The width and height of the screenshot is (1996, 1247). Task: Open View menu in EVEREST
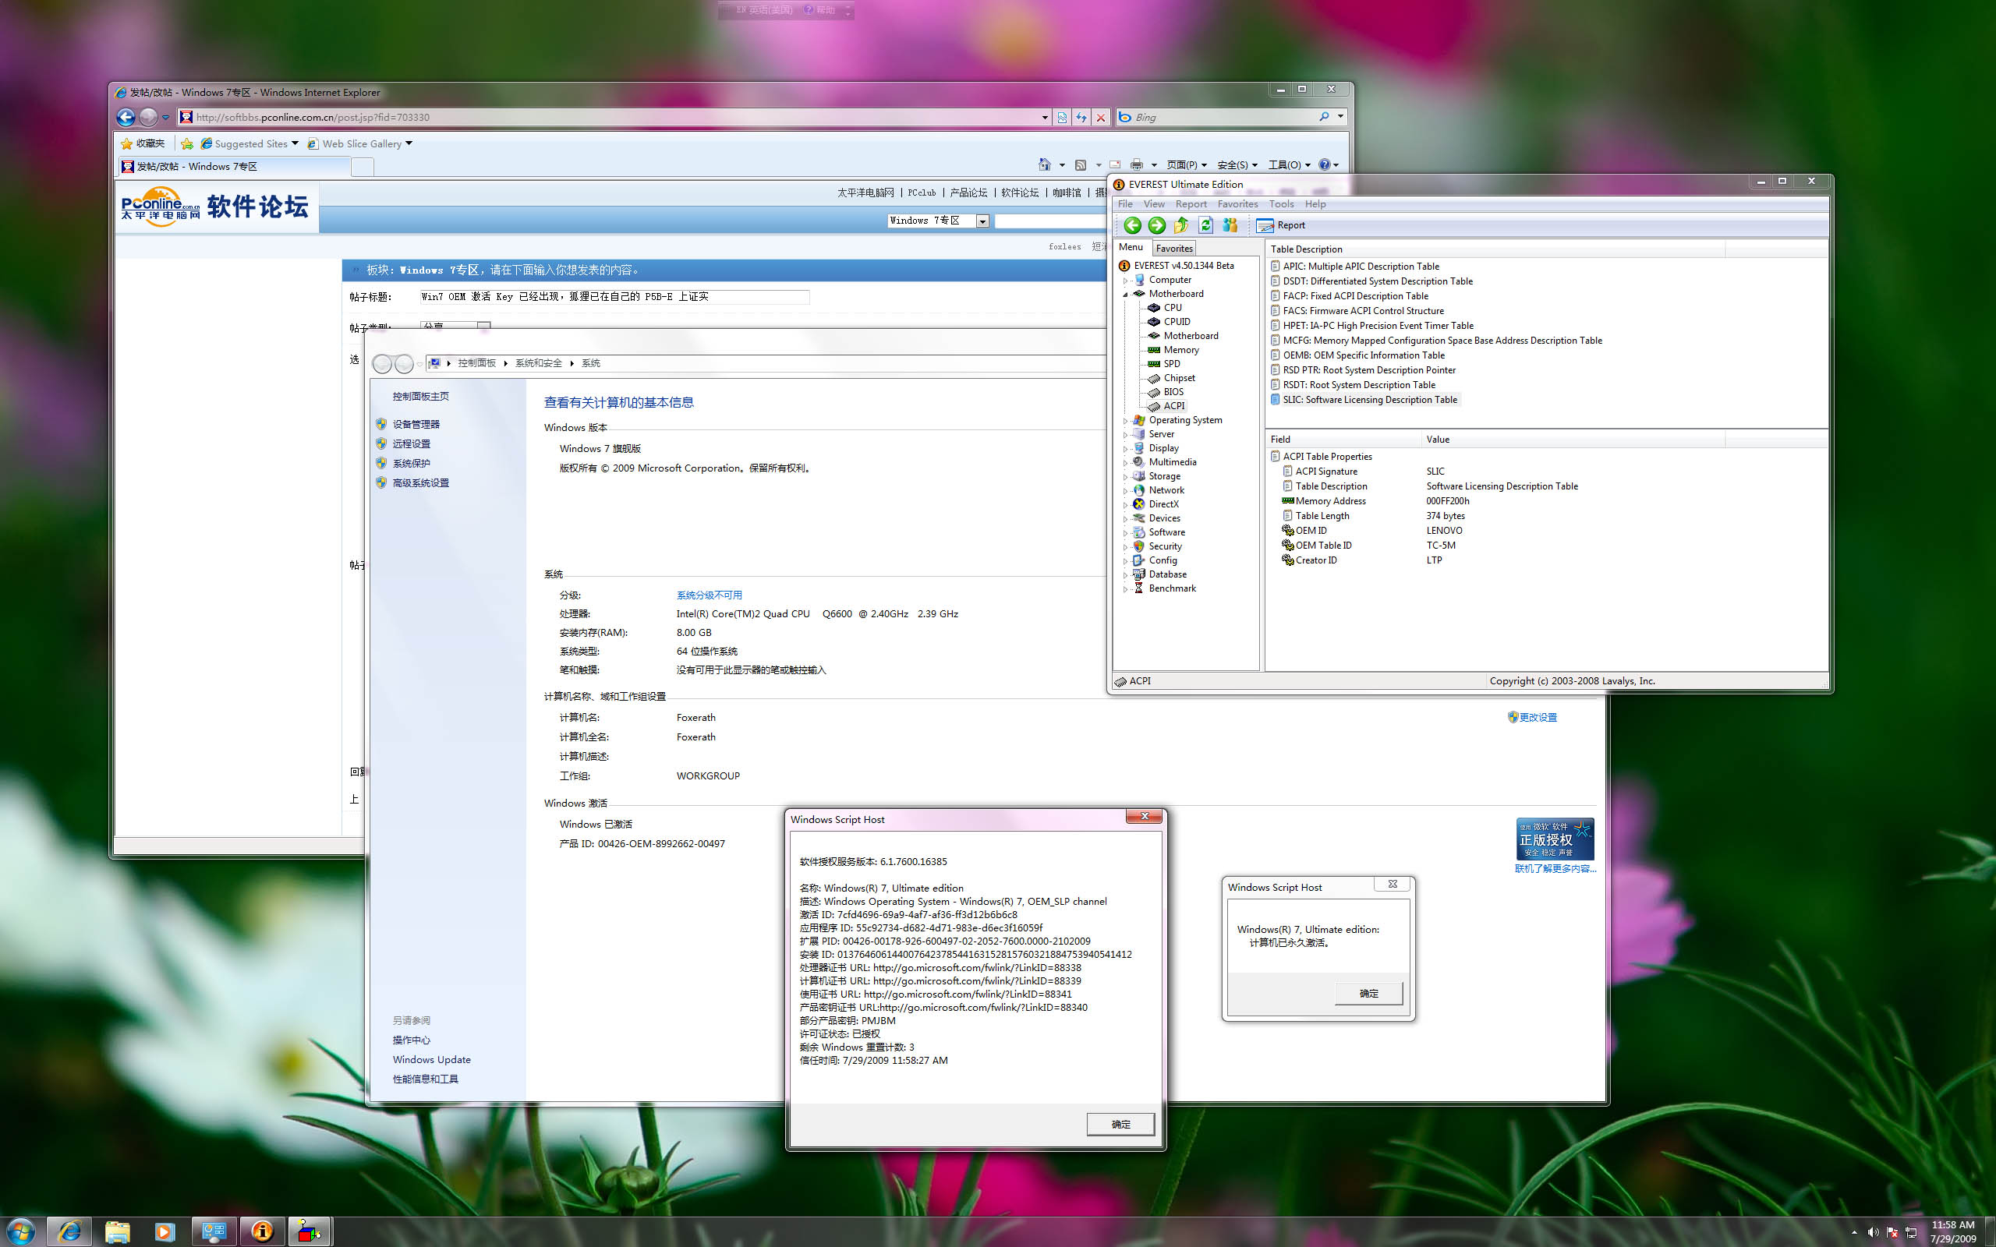[x=1153, y=203]
